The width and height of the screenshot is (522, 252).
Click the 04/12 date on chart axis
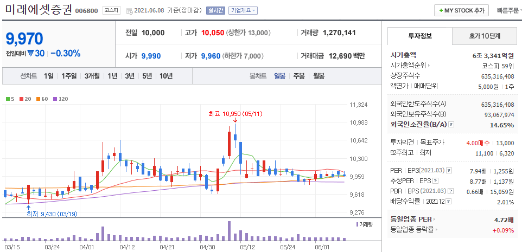[127, 247]
